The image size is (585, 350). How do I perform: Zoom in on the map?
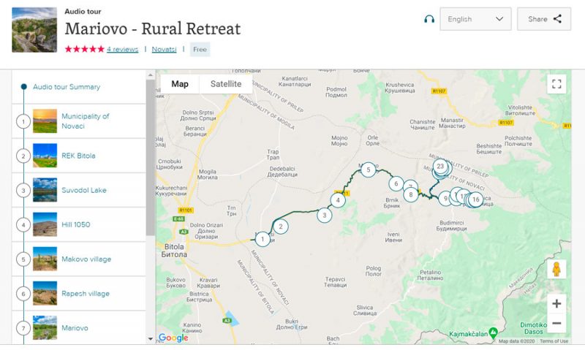coord(556,303)
